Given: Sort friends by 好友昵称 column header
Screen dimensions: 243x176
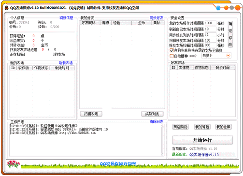Looking at the screenshot, I should 90,23.
